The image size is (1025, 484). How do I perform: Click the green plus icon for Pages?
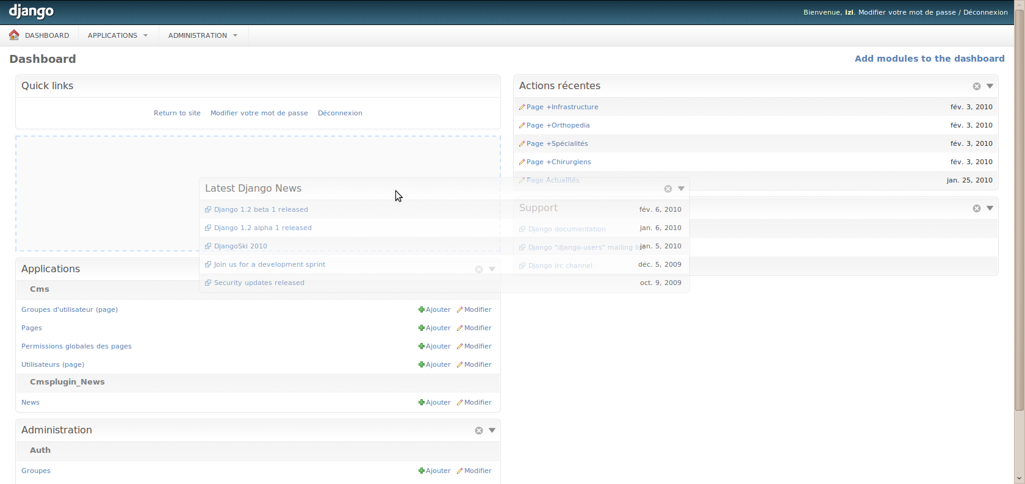point(421,328)
